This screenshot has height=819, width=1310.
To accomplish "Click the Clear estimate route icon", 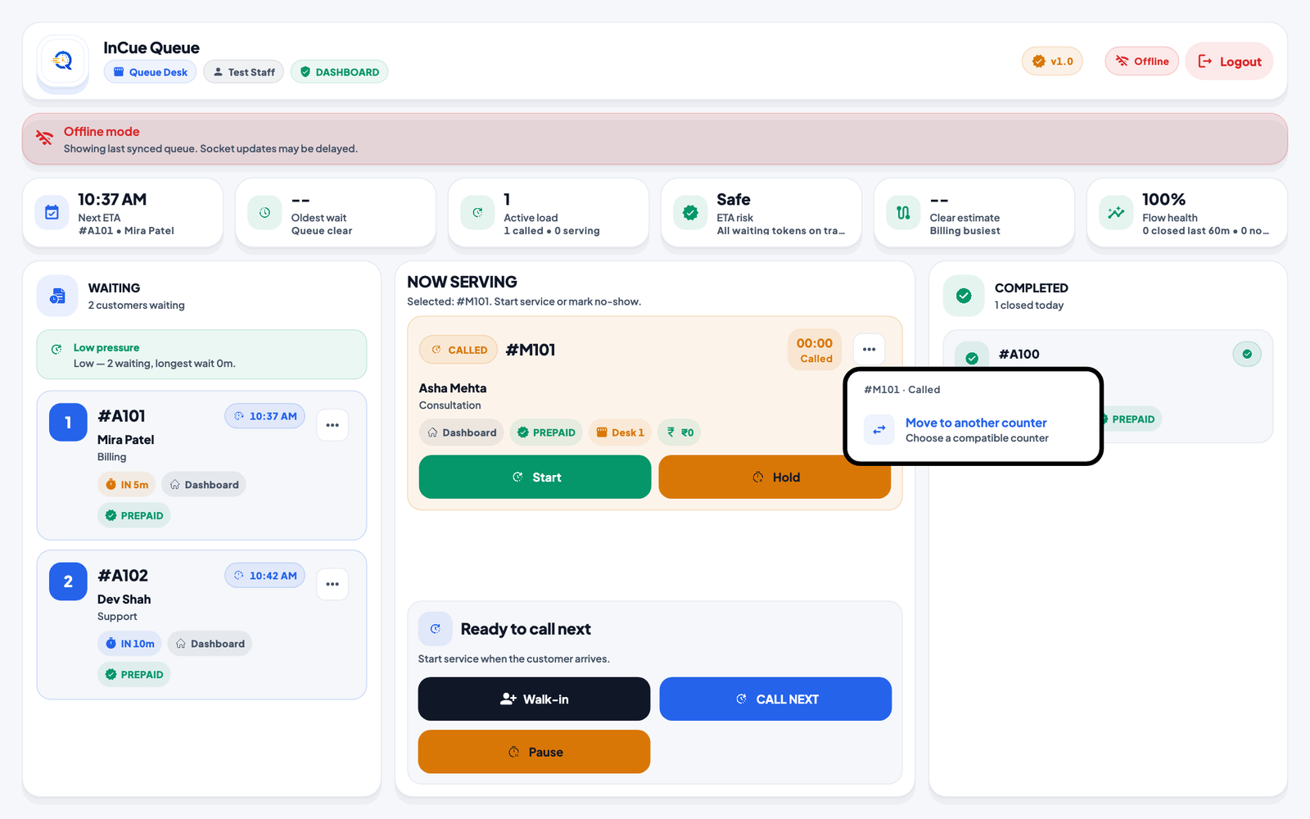I will coord(903,213).
